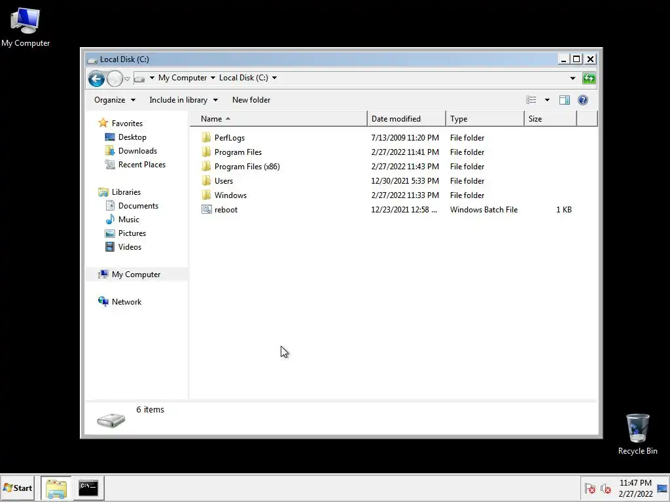Viewport: 670px width, 502px height.
Task: Click Action Center flag tray icon
Action: [590, 489]
